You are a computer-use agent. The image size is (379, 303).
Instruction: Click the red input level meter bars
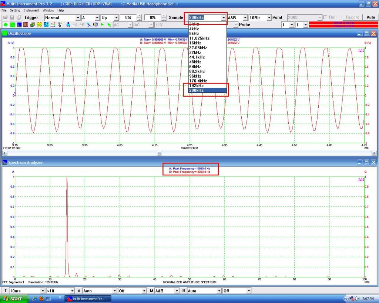coord(343,24)
